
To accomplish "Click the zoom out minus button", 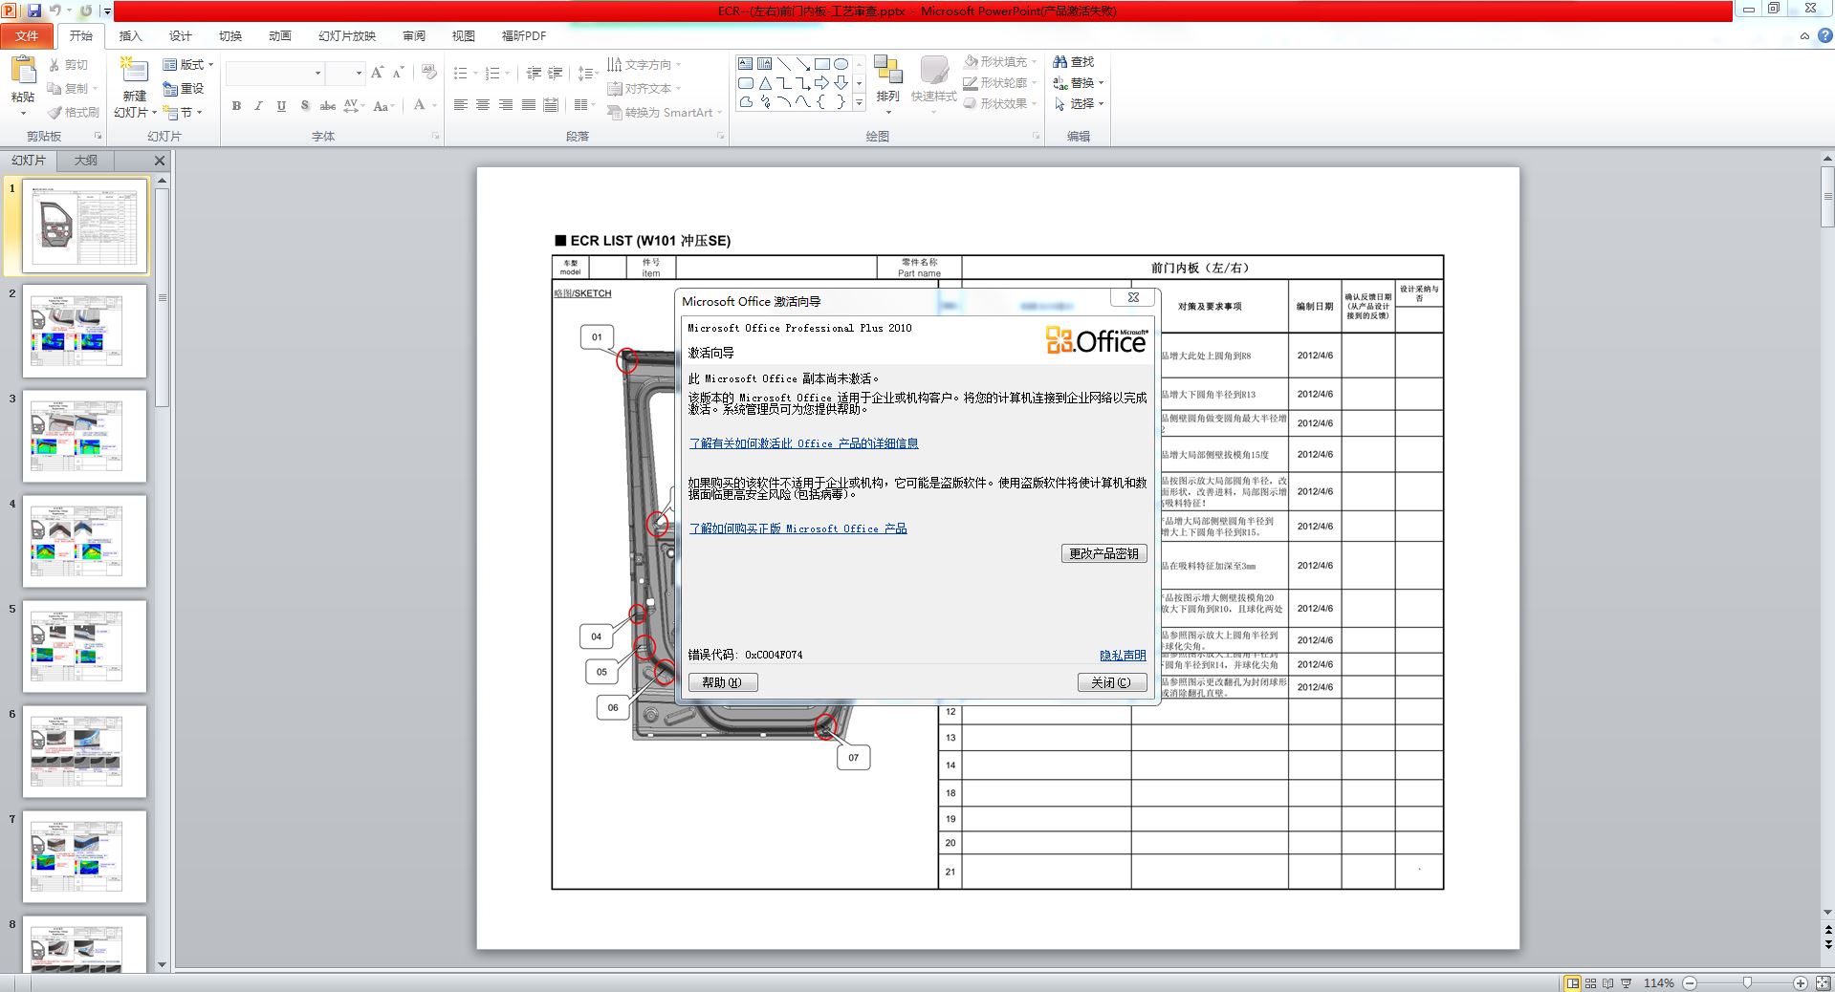I will (x=1690, y=983).
